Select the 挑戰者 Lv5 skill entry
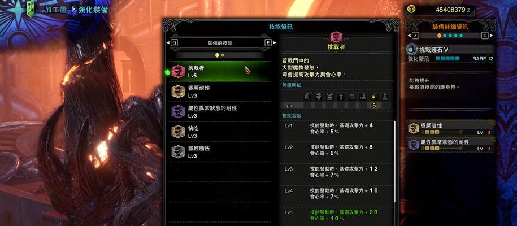The image size is (517, 226). pos(220,72)
